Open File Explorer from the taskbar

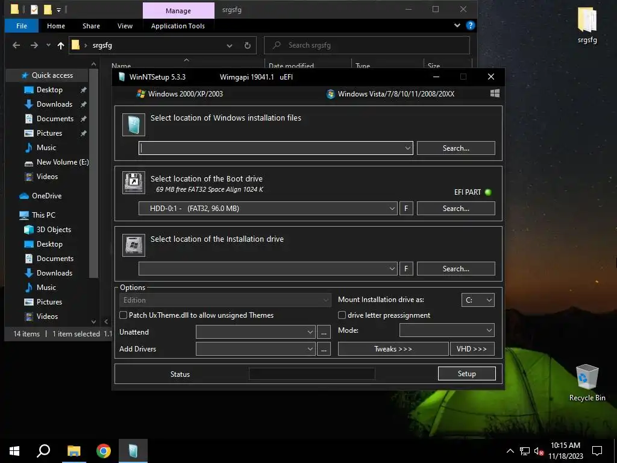click(x=74, y=451)
